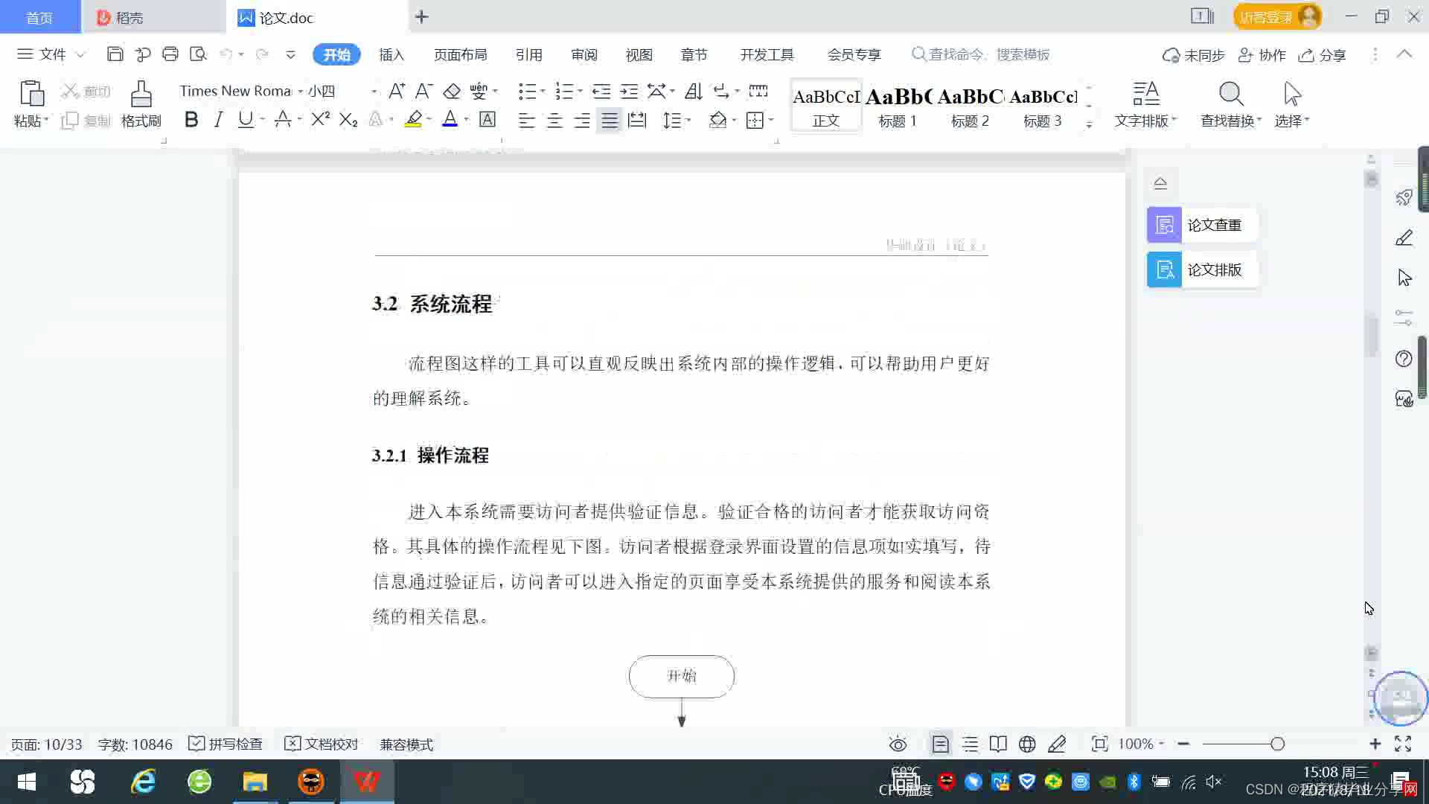Toggle eye protection mode icon

(x=898, y=744)
